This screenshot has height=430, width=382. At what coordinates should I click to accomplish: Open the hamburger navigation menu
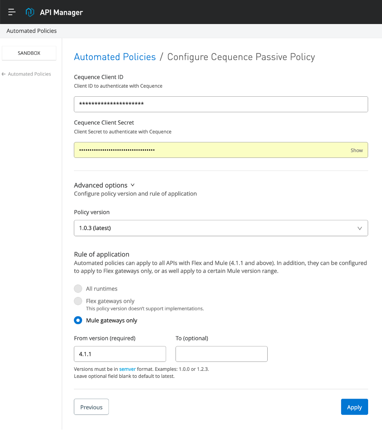pyautogui.click(x=12, y=12)
